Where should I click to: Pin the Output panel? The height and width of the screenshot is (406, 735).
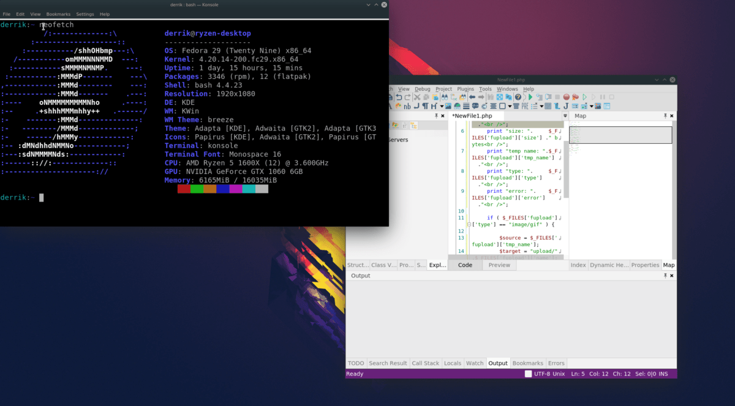point(666,276)
